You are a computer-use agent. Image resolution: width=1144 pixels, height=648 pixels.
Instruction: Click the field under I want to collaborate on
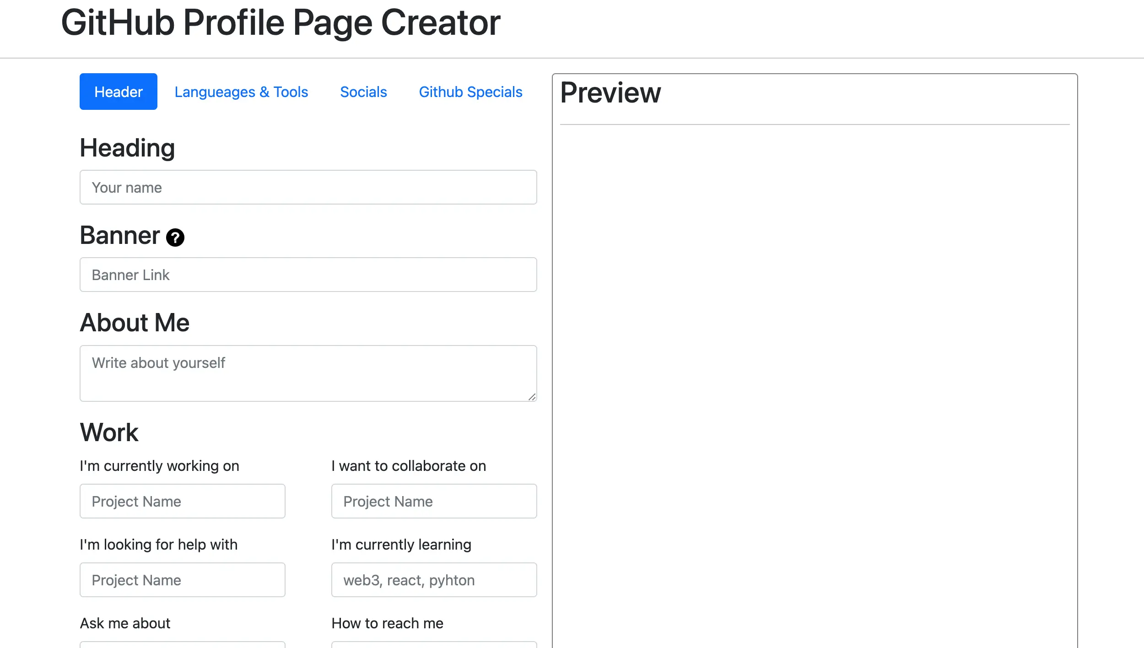(x=434, y=501)
